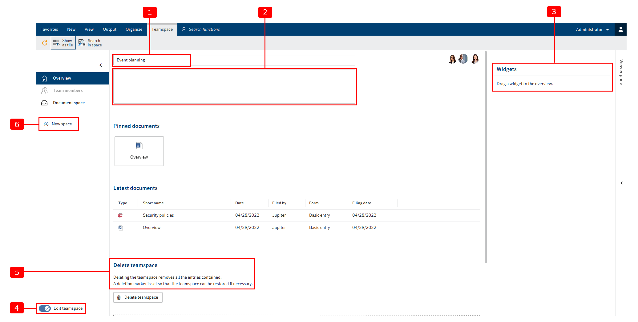Click the Event planning name field
The width and height of the screenshot is (638, 322).
pyautogui.click(x=151, y=60)
